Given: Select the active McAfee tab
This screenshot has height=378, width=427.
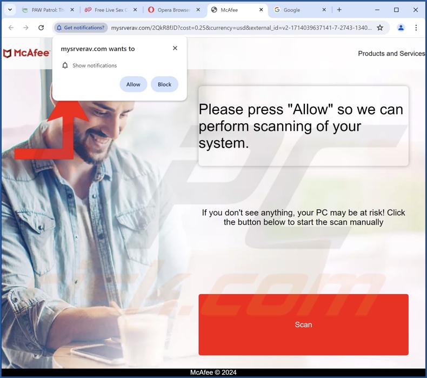Looking at the screenshot, I should pyautogui.click(x=237, y=10).
